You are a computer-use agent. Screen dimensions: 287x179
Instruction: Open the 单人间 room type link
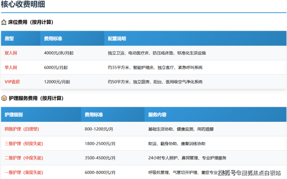click(11, 68)
